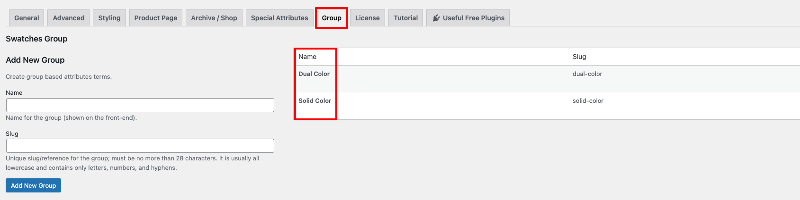
Task: Focus the group Name input field
Action: click(x=140, y=105)
